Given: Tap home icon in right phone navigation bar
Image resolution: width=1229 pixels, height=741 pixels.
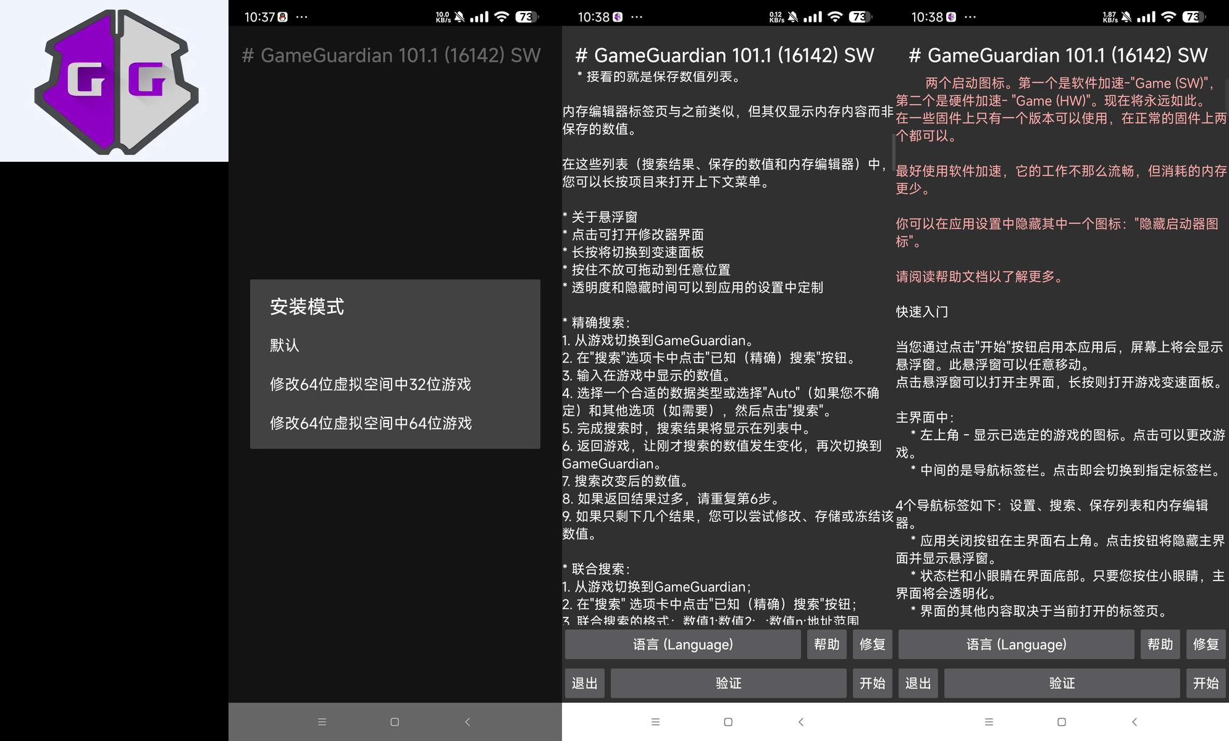Looking at the screenshot, I should click(1062, 722).
